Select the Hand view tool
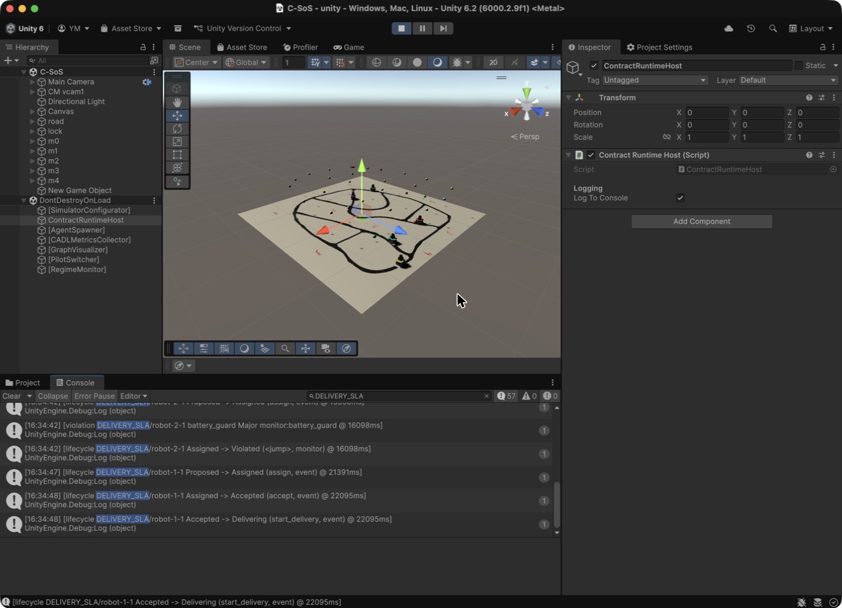Viewport: 842px width, 608px height. point(177,102)
